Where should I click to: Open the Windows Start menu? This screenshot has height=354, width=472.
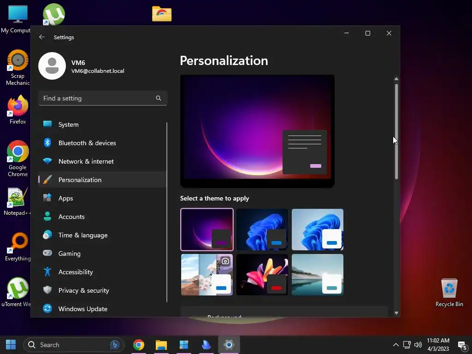click(11, 345)
